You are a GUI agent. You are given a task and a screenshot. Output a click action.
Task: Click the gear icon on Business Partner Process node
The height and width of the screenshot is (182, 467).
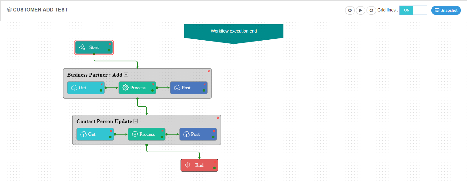(126, 87)
